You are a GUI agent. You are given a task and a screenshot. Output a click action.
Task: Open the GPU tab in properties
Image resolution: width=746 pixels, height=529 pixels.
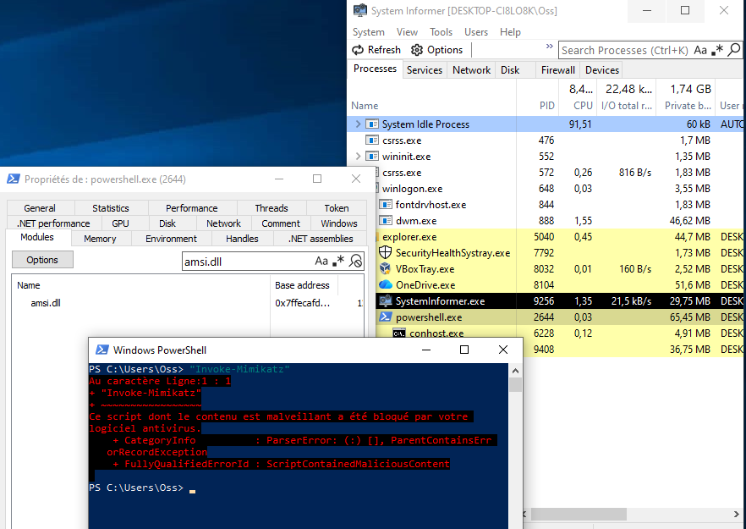tap(120, 223)
